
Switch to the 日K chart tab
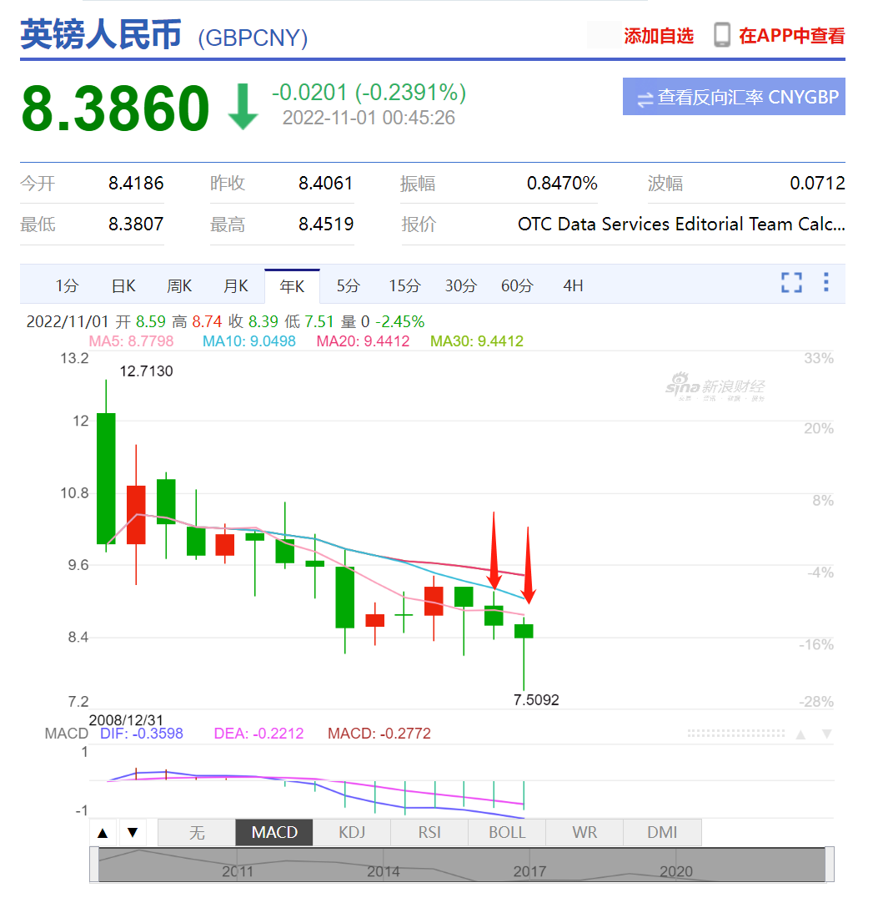pyautogui.click(x=123, y=286)
